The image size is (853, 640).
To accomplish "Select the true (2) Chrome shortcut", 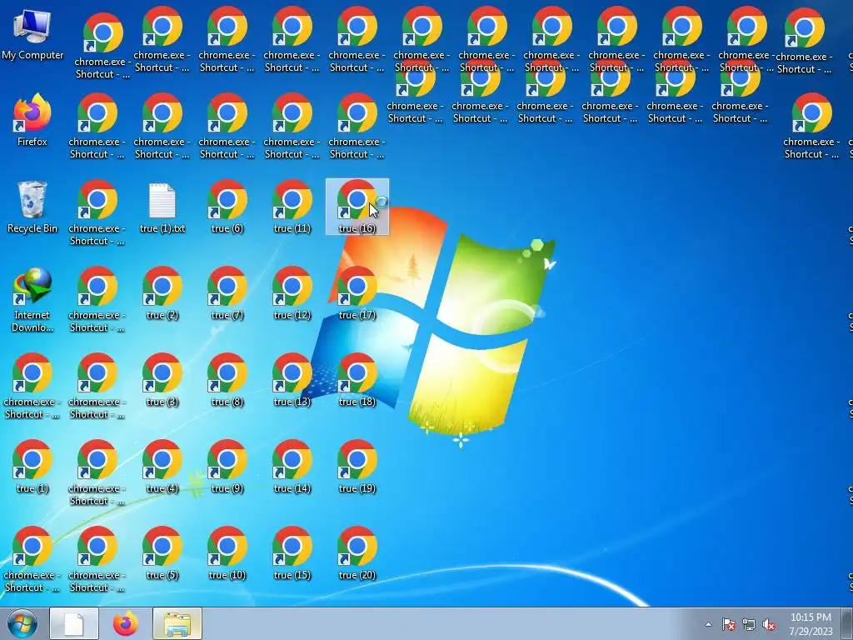I will [162, 293].
